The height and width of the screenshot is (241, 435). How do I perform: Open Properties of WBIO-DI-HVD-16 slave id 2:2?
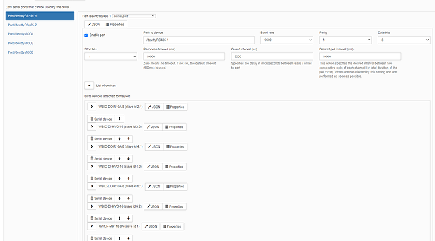174,127
